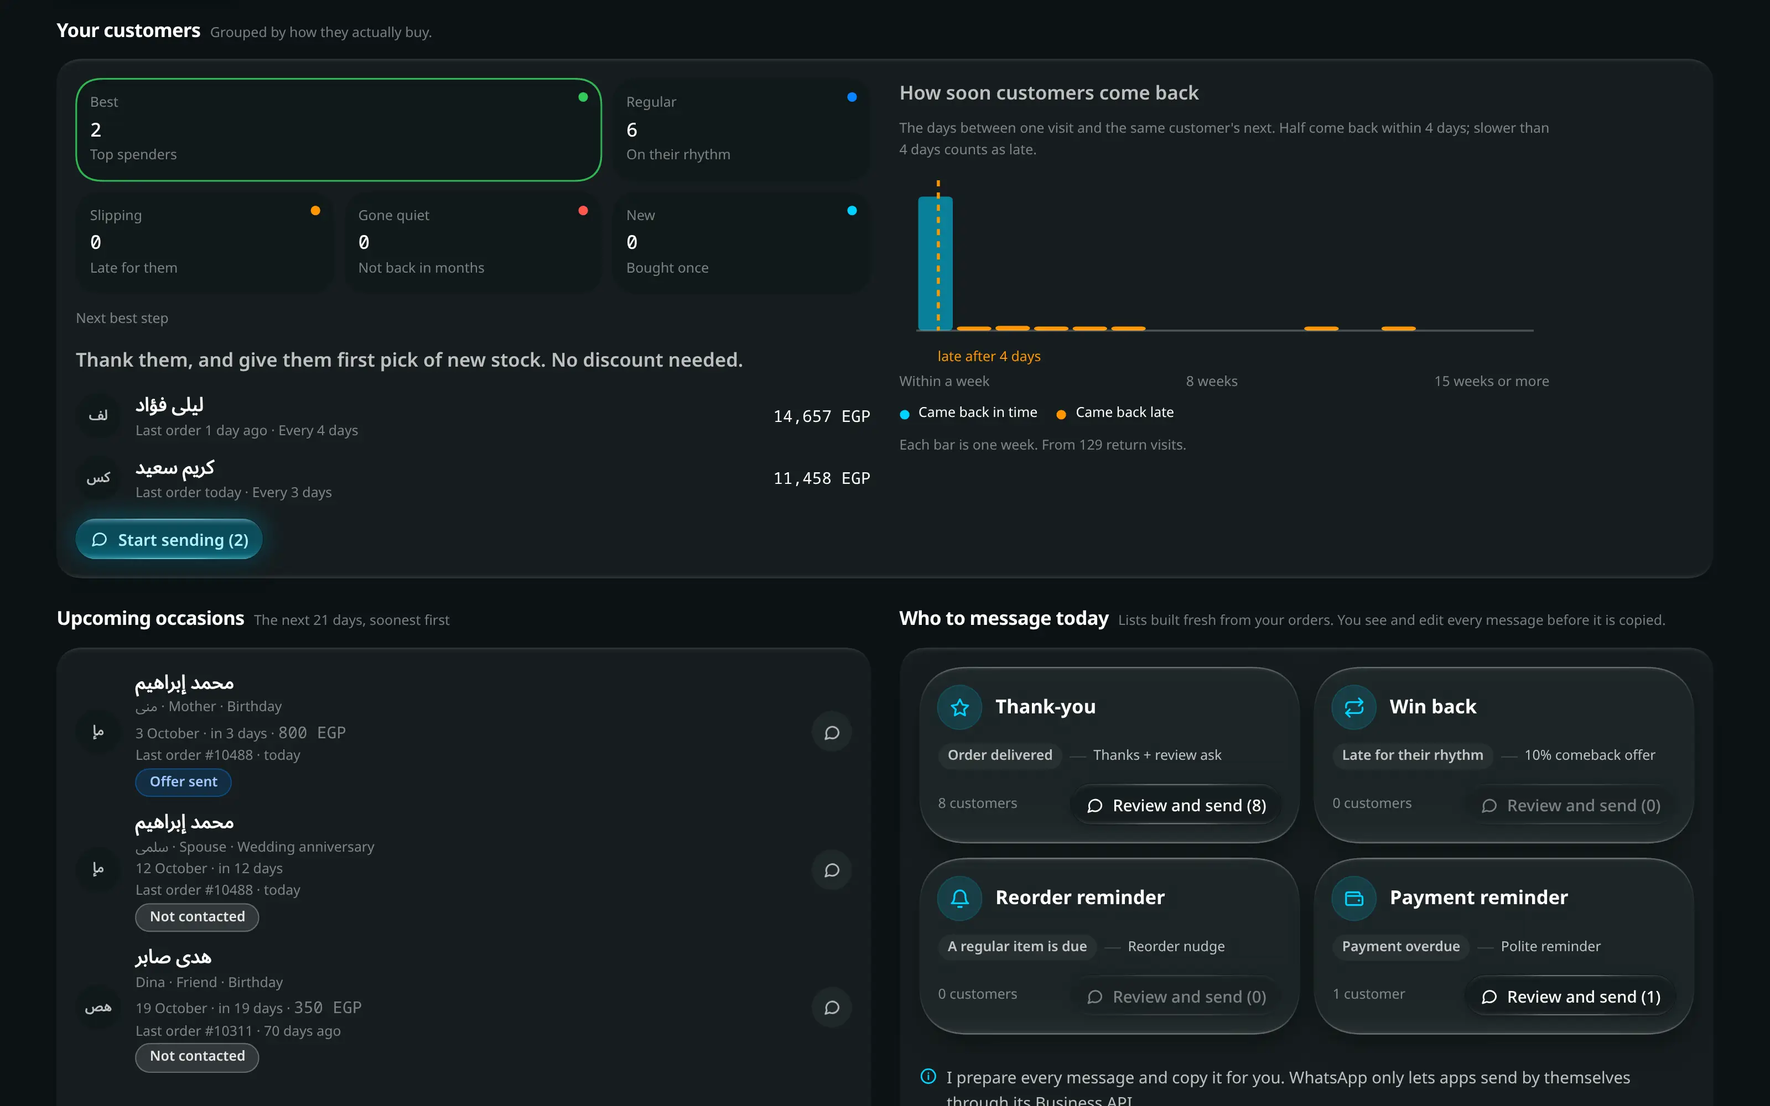Image resolution: width=1770 pixels, height=1106 pixels.
Task: Click the Payment reminder card icon
Action: click(1354, 898)
